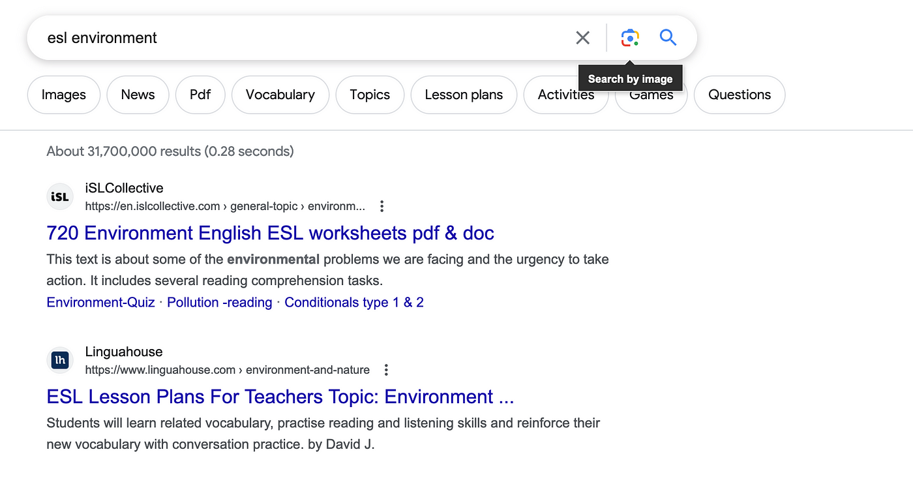Open ESL Lesson Plans For Teachers result
Viewport: 913px width, 486px height.
[280, 397]
